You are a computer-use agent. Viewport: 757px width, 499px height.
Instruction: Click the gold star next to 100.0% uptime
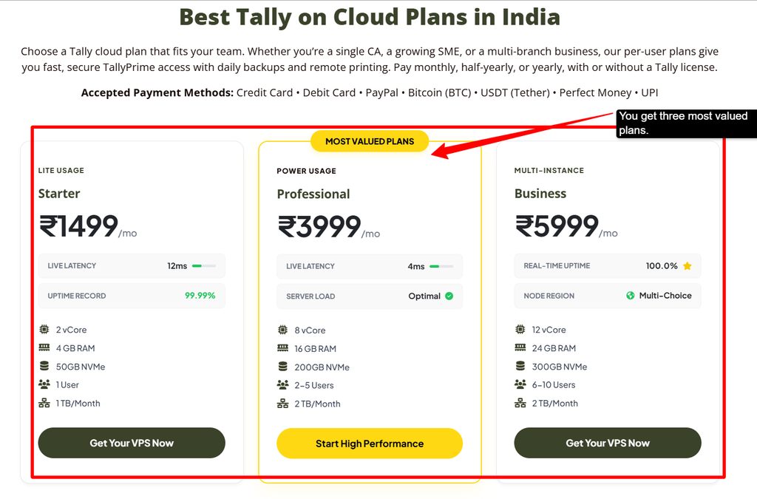click(x=687, y=266)
